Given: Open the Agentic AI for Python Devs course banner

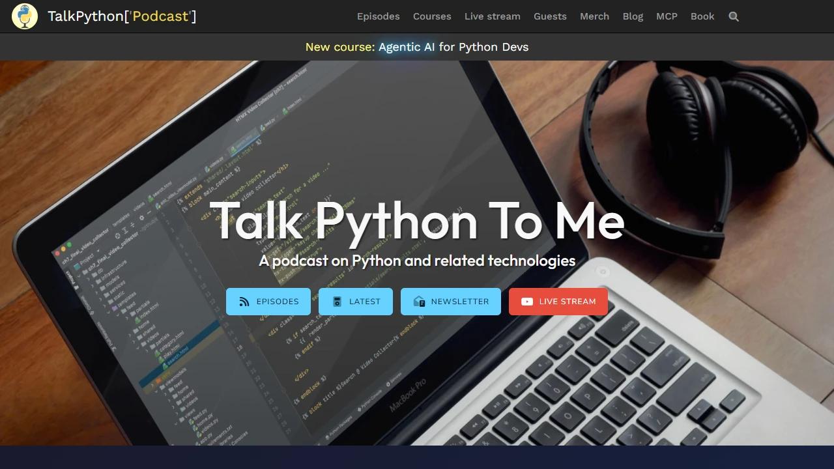Looking at the screenshot, I should click(x=417, y=47).
